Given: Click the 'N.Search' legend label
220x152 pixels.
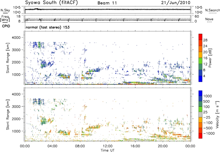Looking at the screenshot, I should pyautogui.click(x=212, y=10).
